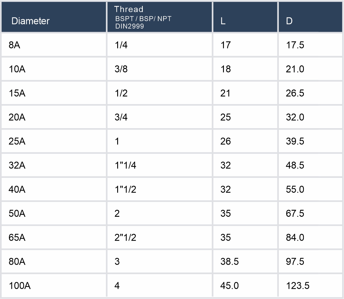Select the 3/8 thread cell
This screenshot has width=344, height=299.
point(121,69)
